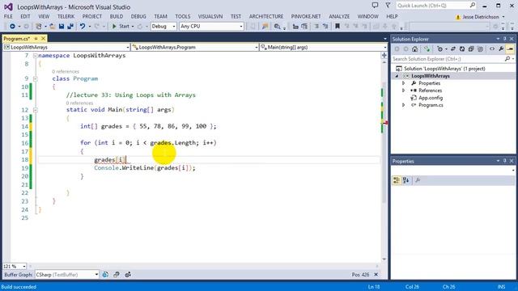The image size is (518, 291).
Task: Open the ARCHITECTURE menu
Action: [266, 16]
